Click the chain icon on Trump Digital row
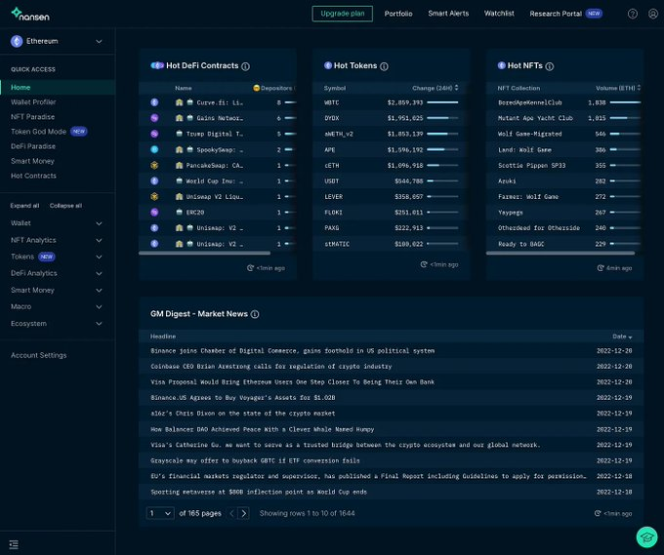Image resolution: width=664 pixels, height=555 pixels. [154, 134]
